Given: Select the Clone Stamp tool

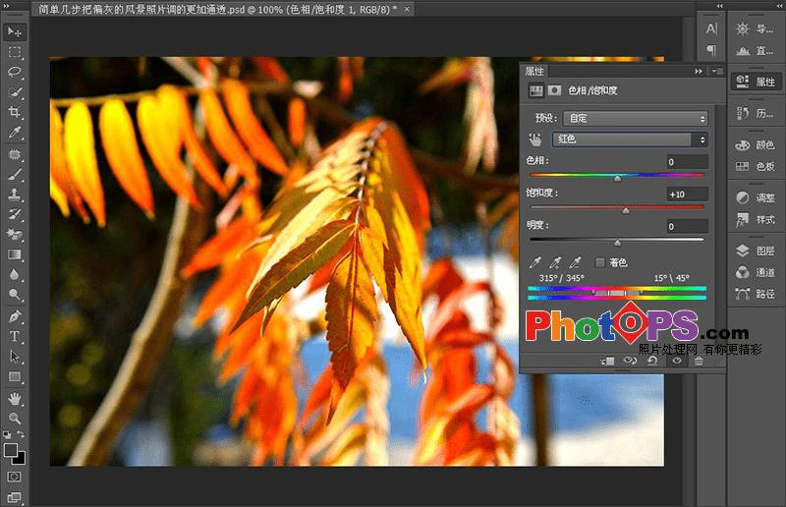Looking at the screenshot, I should click(15, 195).
